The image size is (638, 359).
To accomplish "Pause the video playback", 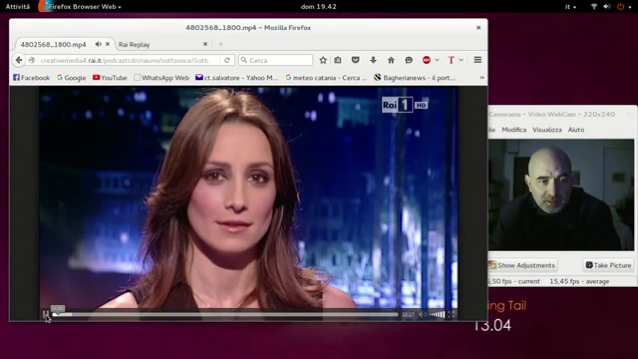I will pos(45,314).
